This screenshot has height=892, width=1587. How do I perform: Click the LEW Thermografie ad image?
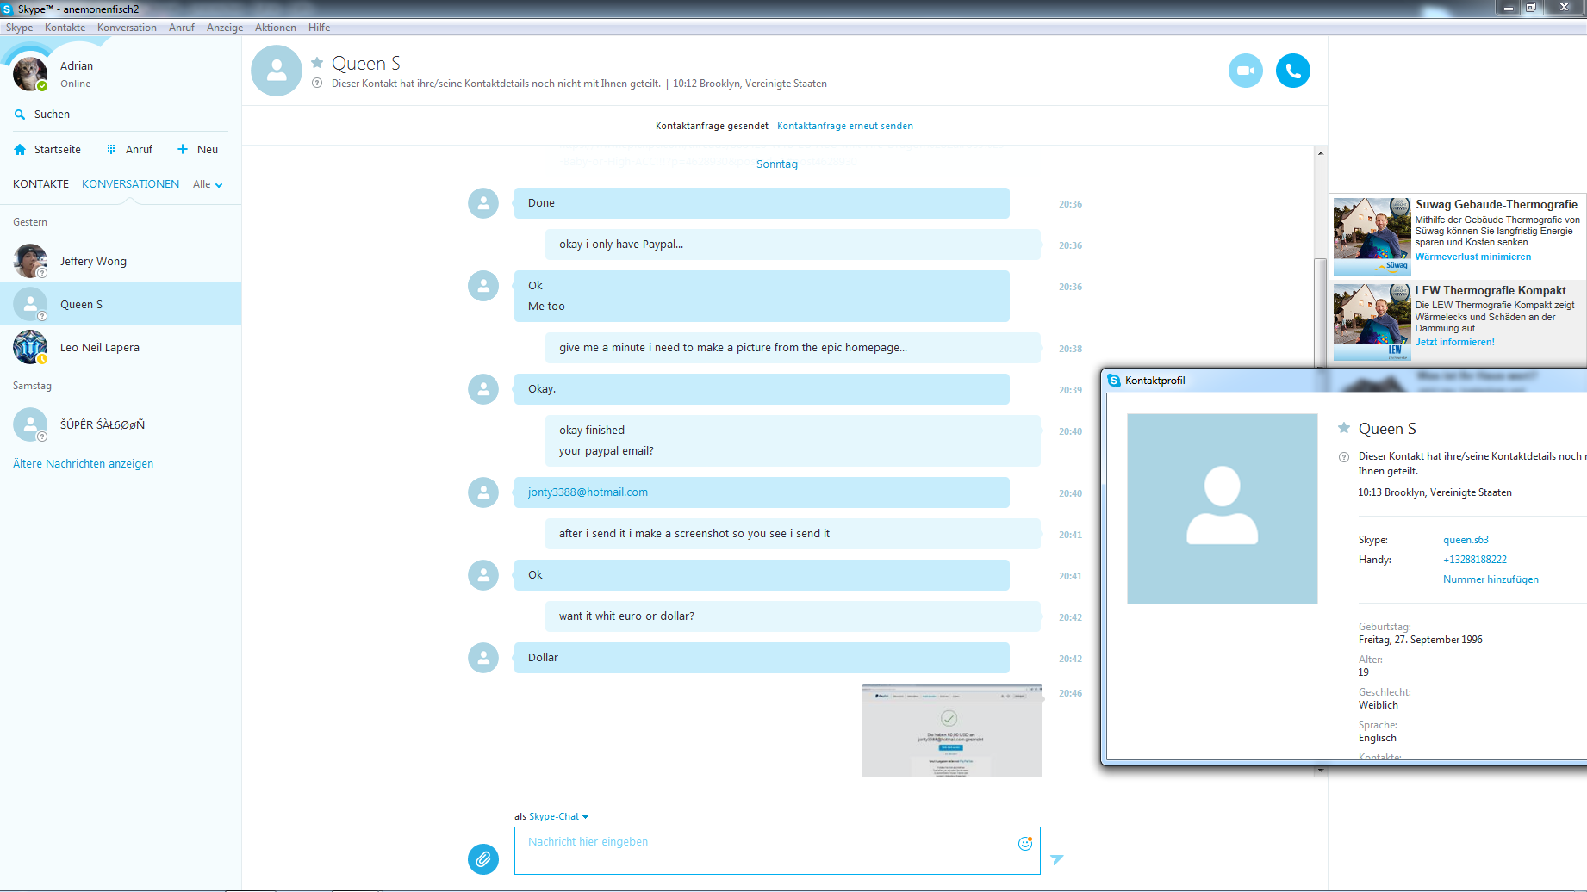1372,322
